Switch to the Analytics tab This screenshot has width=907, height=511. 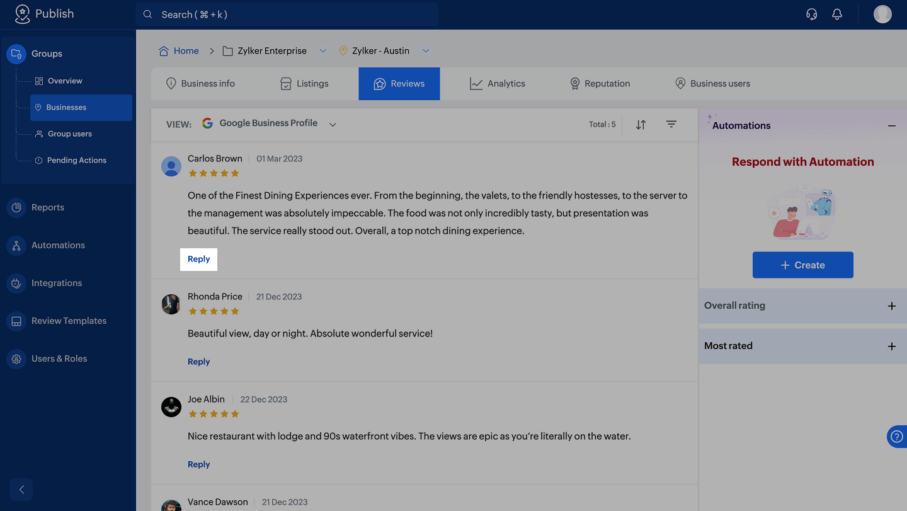[x=498, y=84]
